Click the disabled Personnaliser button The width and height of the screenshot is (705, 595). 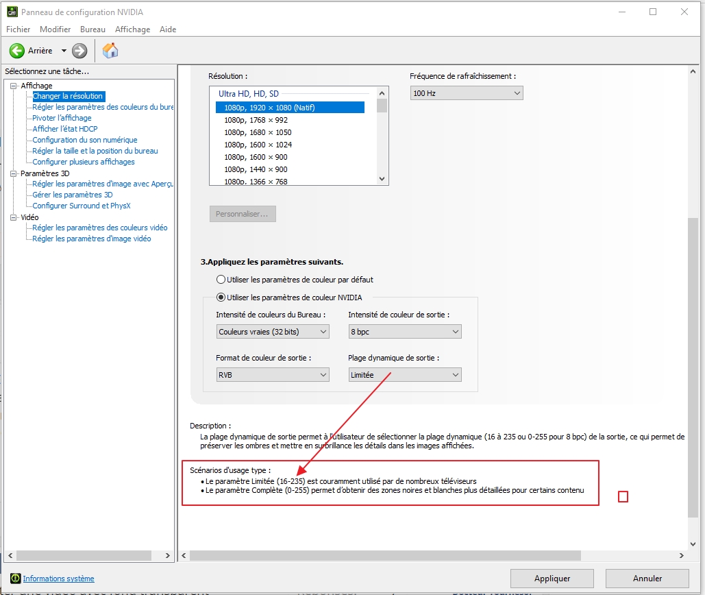[x=243, y=214]
